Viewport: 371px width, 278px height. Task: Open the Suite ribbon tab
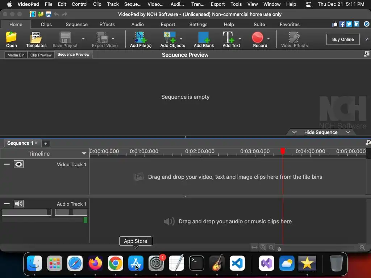(259, 24)
